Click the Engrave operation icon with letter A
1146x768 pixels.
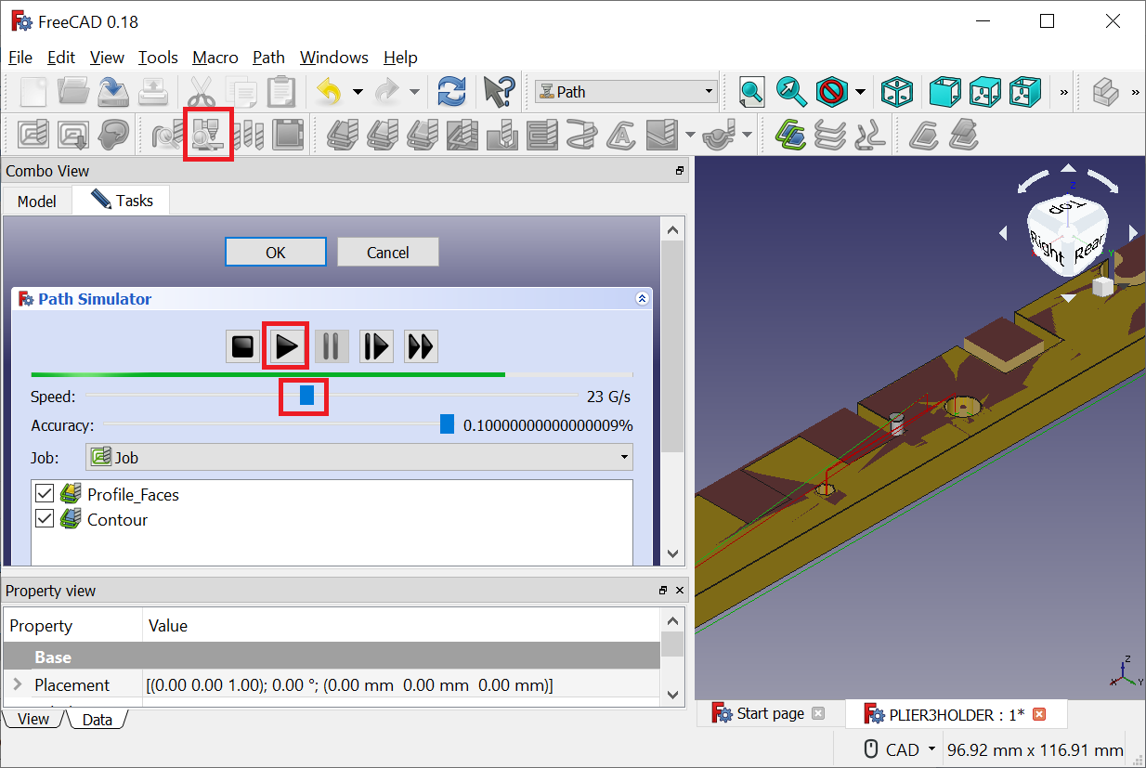620,136
